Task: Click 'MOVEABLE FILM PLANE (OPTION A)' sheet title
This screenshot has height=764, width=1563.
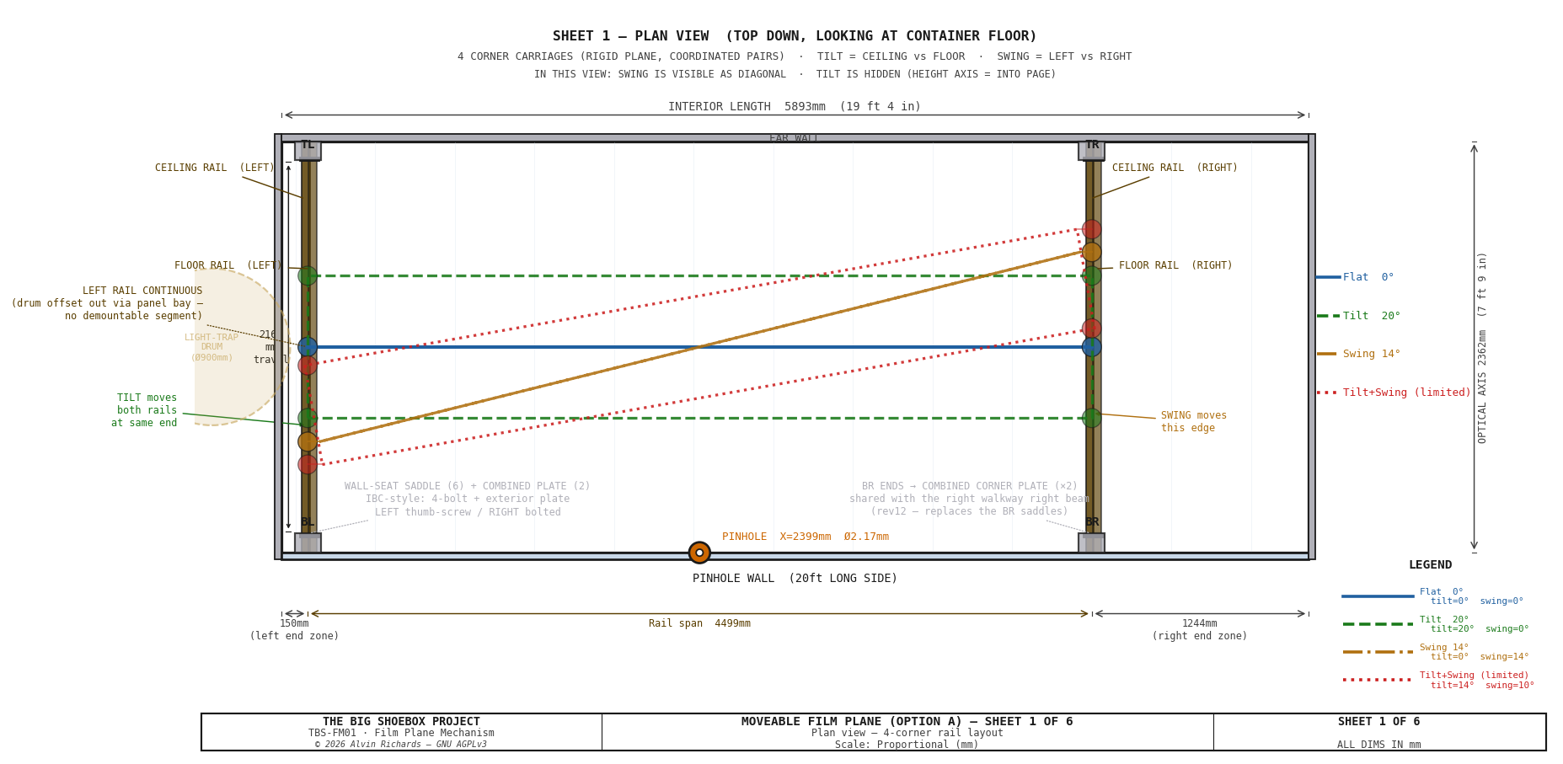Action: tap(907, 722)
